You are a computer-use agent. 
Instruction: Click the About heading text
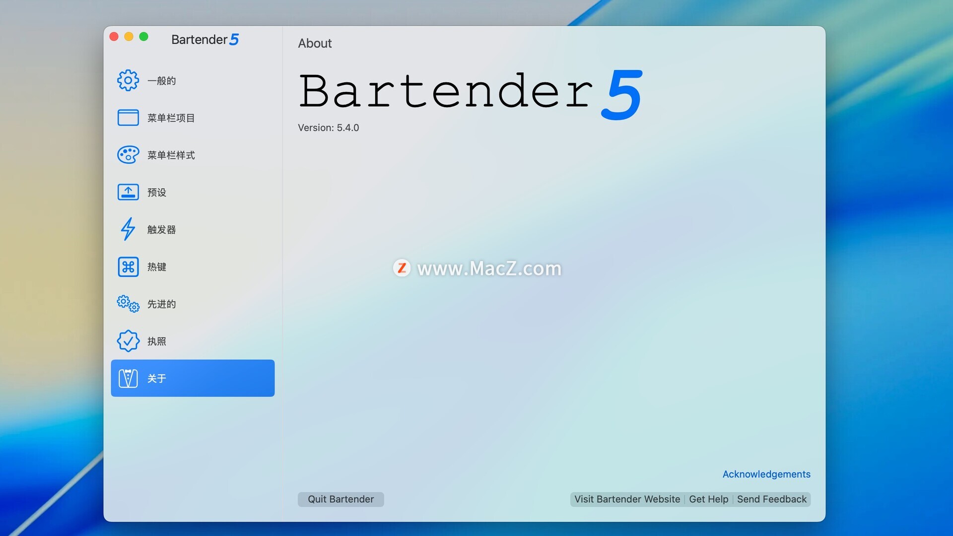point(315,43)
